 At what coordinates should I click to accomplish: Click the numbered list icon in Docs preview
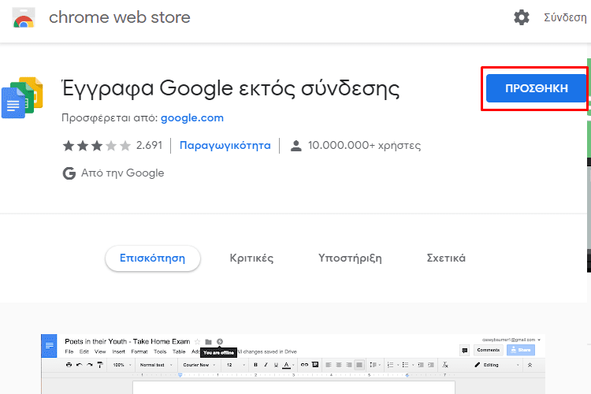point(391,365)
